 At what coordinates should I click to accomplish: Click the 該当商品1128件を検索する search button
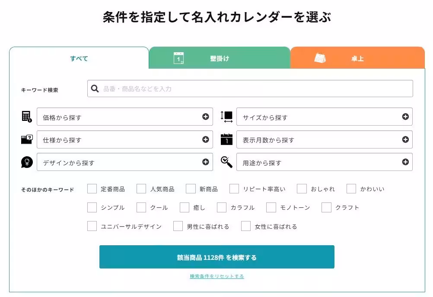click(216, 256)
